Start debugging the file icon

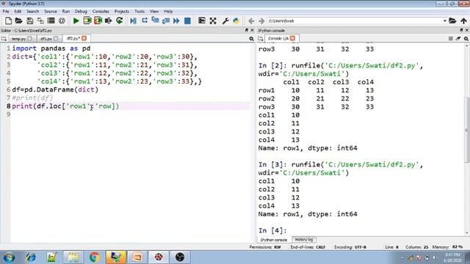point(134,21)
